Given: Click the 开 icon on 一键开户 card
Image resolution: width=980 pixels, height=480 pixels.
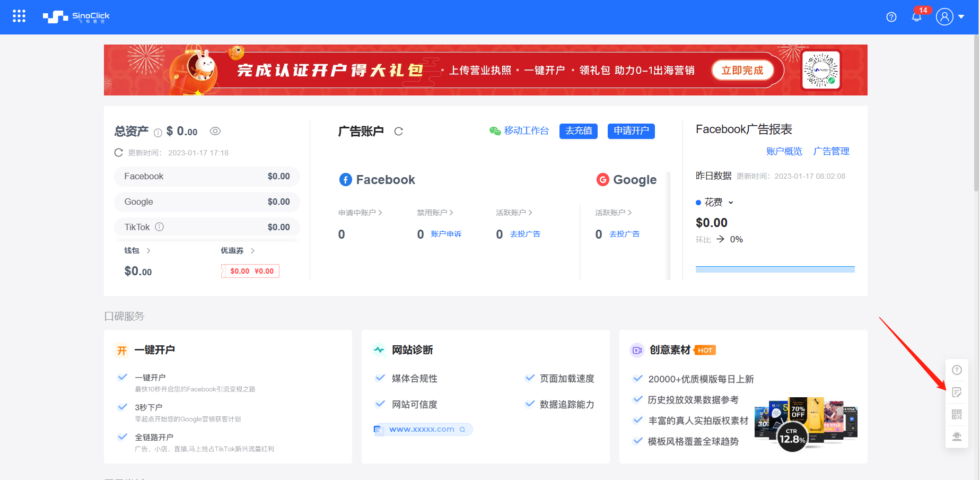Looking at the screenshot, I should (x=121, y=351).
